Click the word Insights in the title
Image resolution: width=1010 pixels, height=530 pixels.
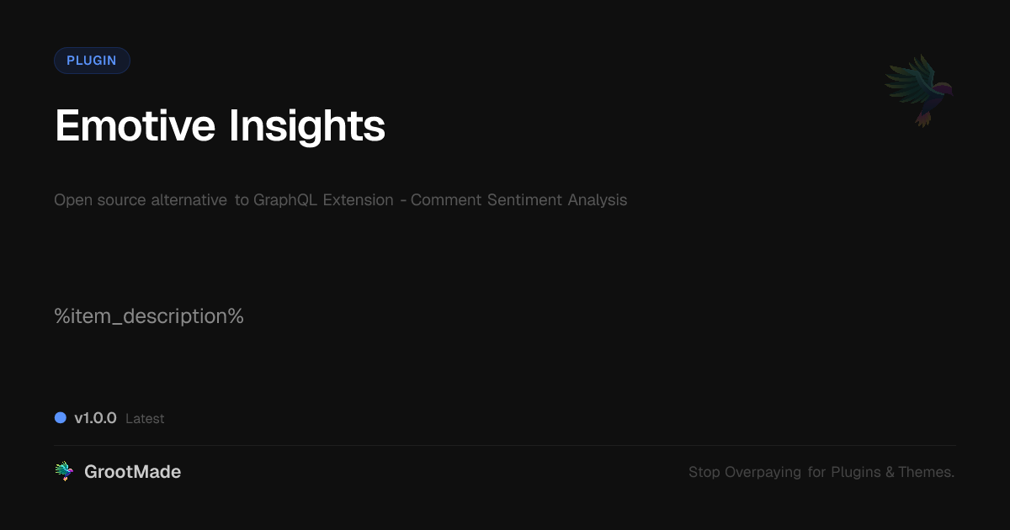[x=307, y=126]
